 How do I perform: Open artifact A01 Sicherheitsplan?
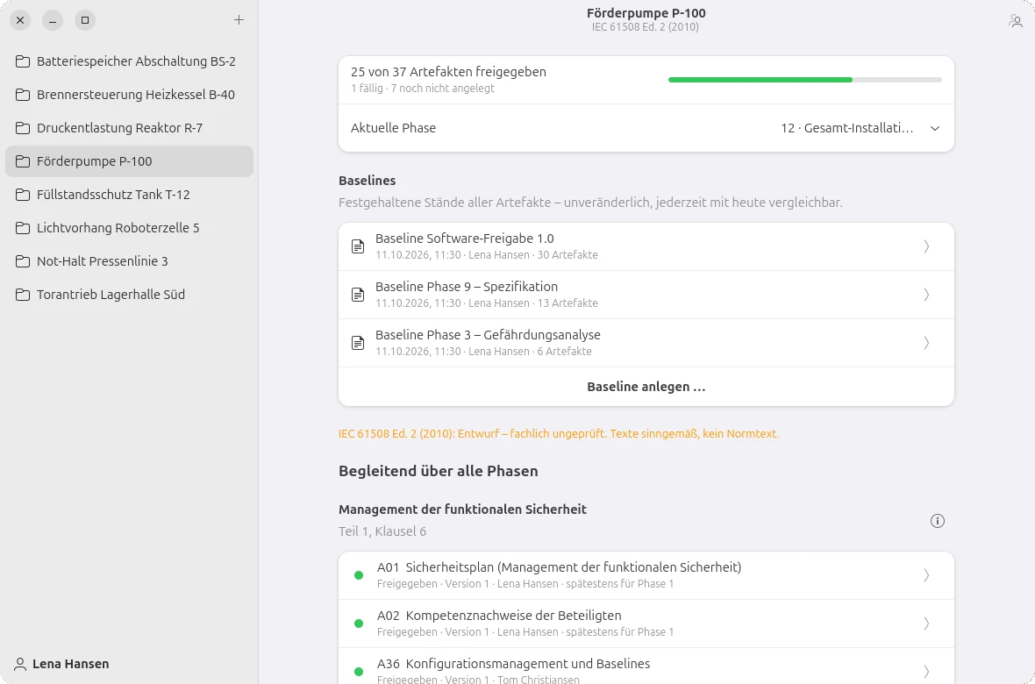(x=646, y=575)
